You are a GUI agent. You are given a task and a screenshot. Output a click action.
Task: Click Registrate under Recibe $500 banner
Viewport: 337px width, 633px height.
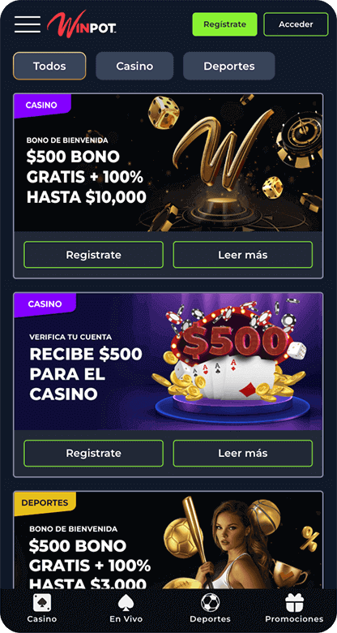(93, 453)
